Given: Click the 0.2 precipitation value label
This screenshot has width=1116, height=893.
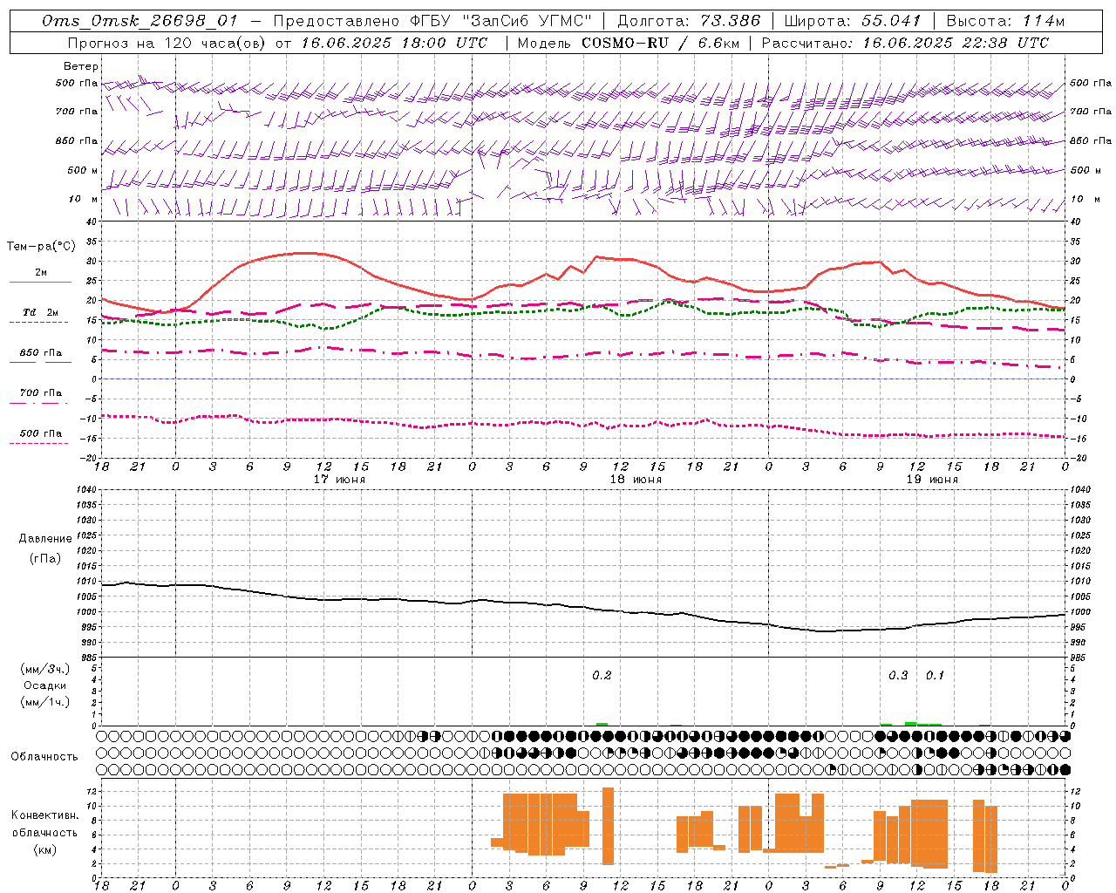Looking at the screenshot, I should point(602,676).
